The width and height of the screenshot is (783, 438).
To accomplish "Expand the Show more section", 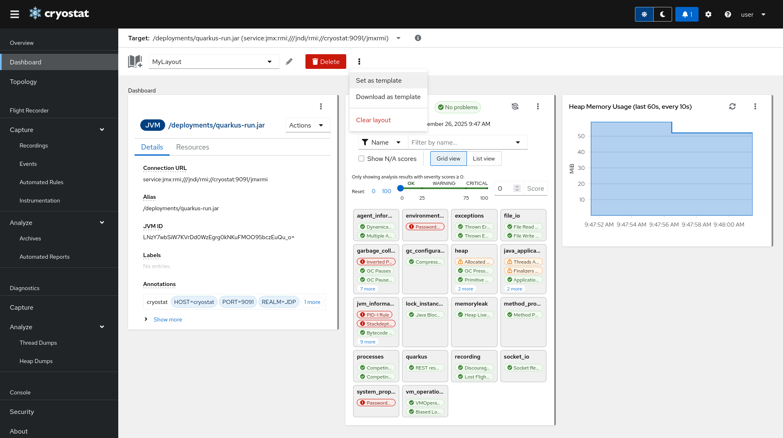I will click(x=167, y=319).
